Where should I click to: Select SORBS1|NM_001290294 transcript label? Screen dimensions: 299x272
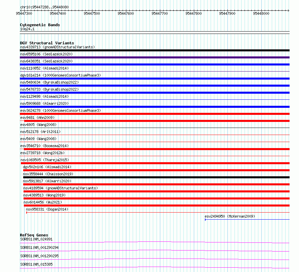click(x=39, y=247)
